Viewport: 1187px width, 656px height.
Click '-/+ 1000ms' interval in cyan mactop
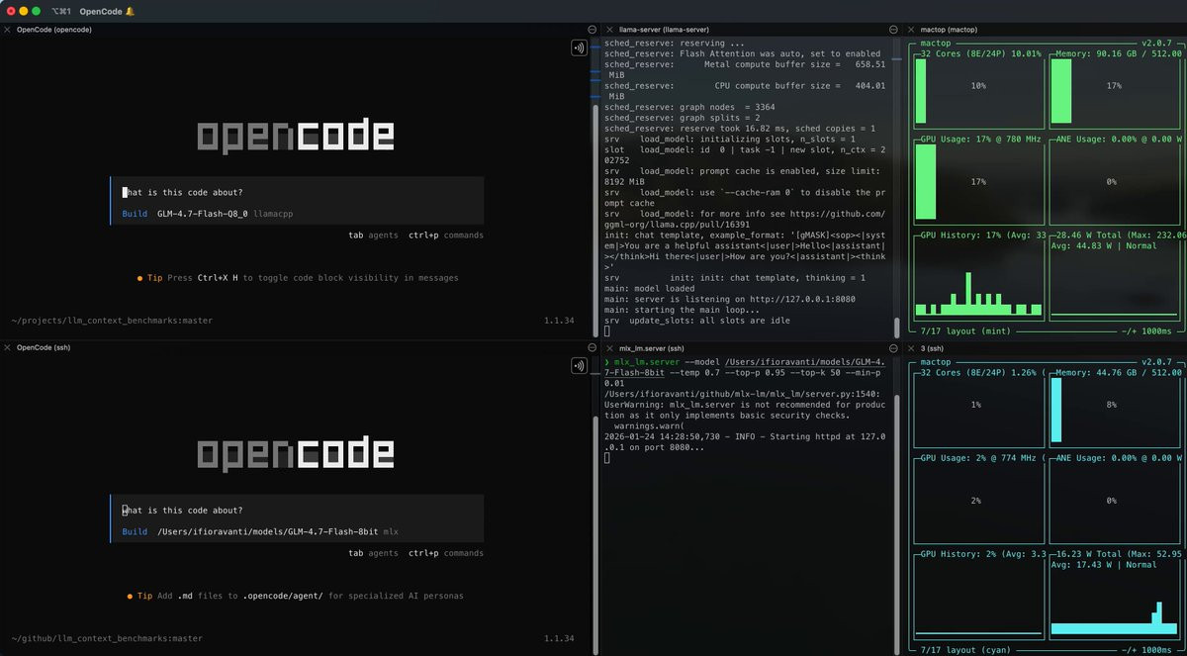1147,650
